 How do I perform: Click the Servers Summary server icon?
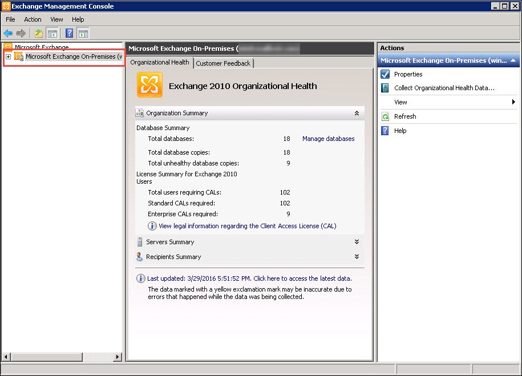tap(140, 242)
